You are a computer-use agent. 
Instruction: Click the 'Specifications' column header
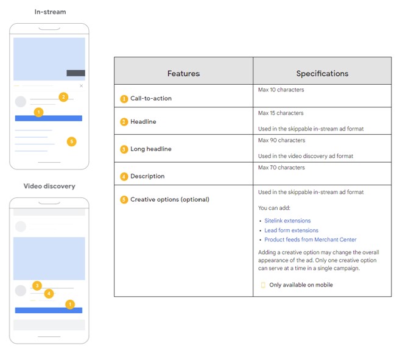[x=322, y=74]
